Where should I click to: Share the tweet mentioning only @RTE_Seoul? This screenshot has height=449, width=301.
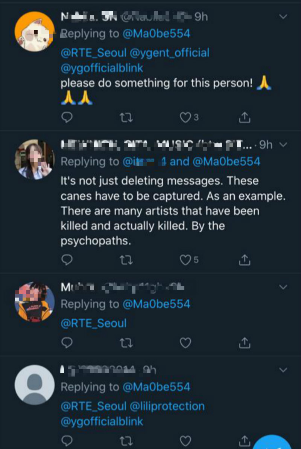(x=245, y=343)
